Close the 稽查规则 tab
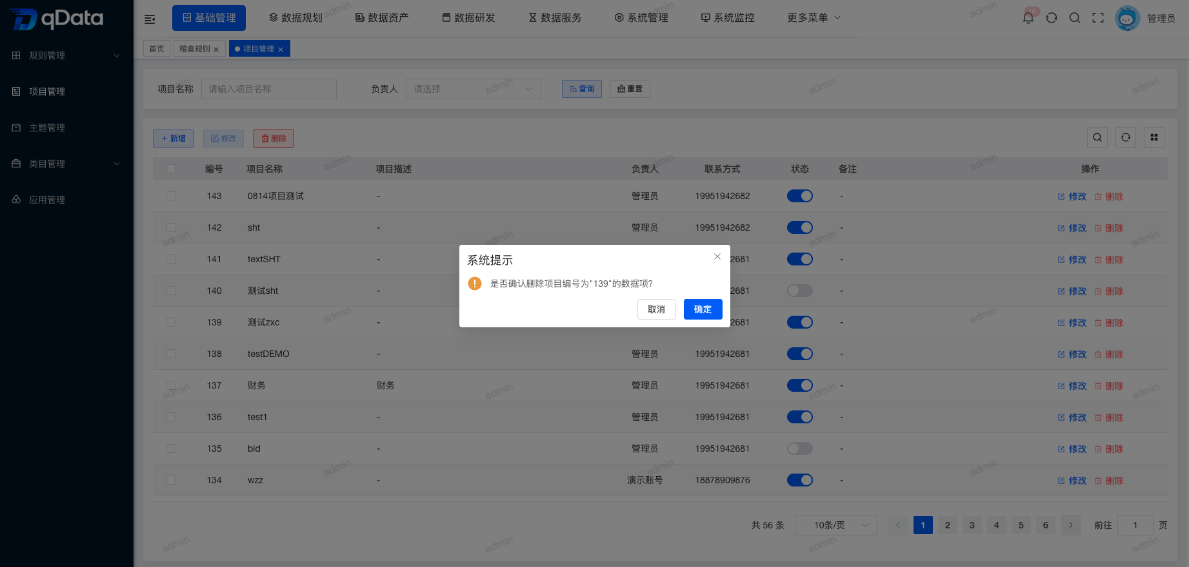The image size is (1189, 567). click(216, 50)
